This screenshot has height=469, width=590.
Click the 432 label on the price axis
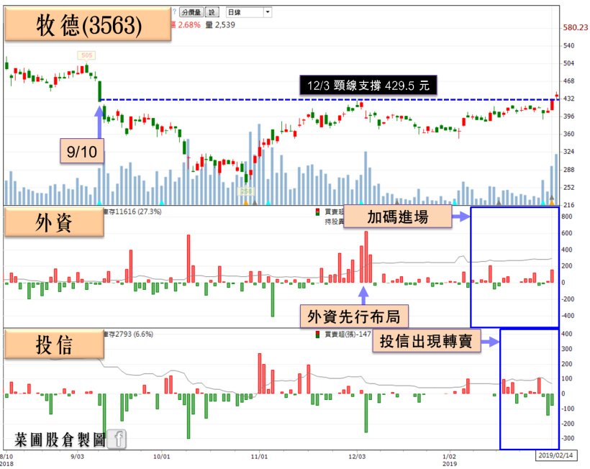click(x=568, y=99)
